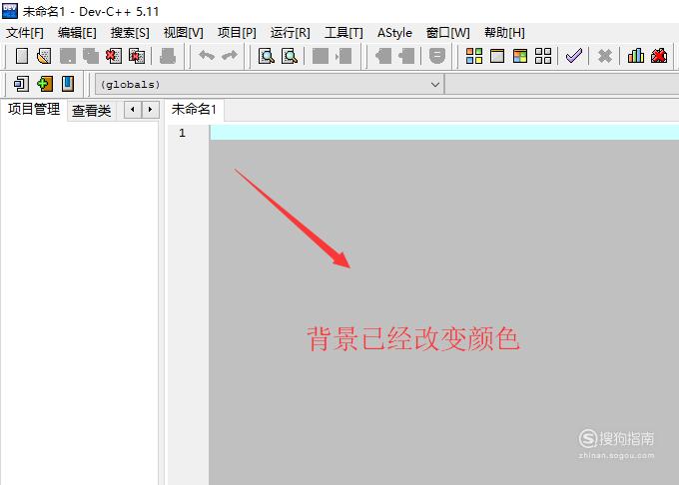Click the Syntax check checkmark icon
Screen dimensions: 679x485
tap(574, 56)
